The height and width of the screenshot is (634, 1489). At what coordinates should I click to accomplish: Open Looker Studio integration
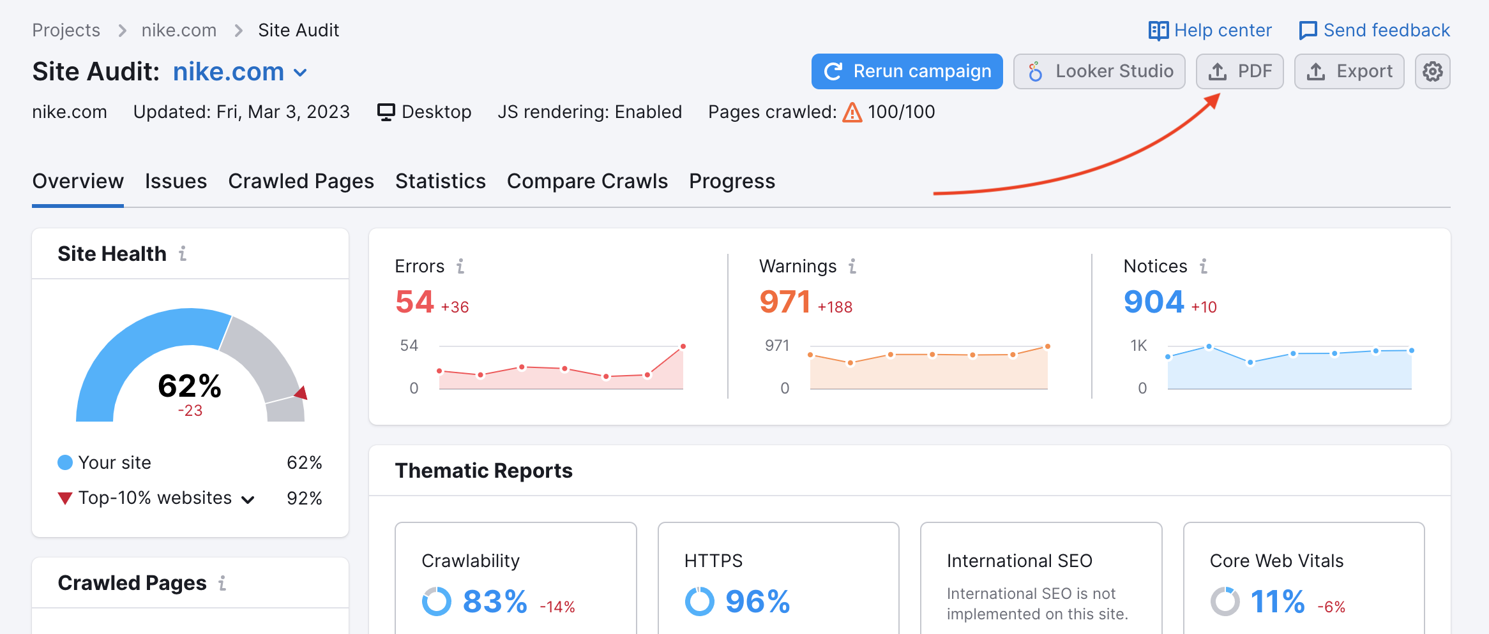coord(1100,71)
